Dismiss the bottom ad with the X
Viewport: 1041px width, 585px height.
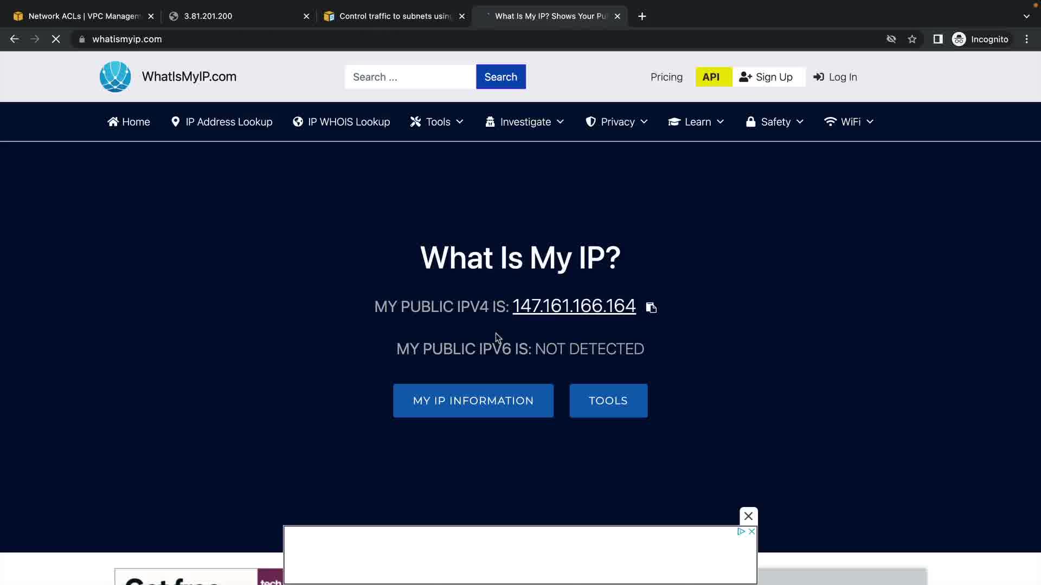tap(748, 516)
